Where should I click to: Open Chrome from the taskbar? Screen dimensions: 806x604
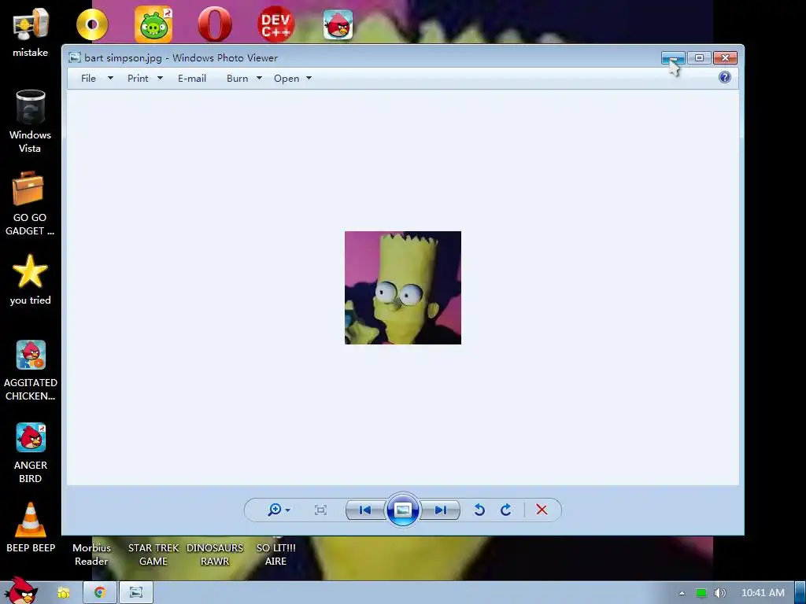[100, 593]
